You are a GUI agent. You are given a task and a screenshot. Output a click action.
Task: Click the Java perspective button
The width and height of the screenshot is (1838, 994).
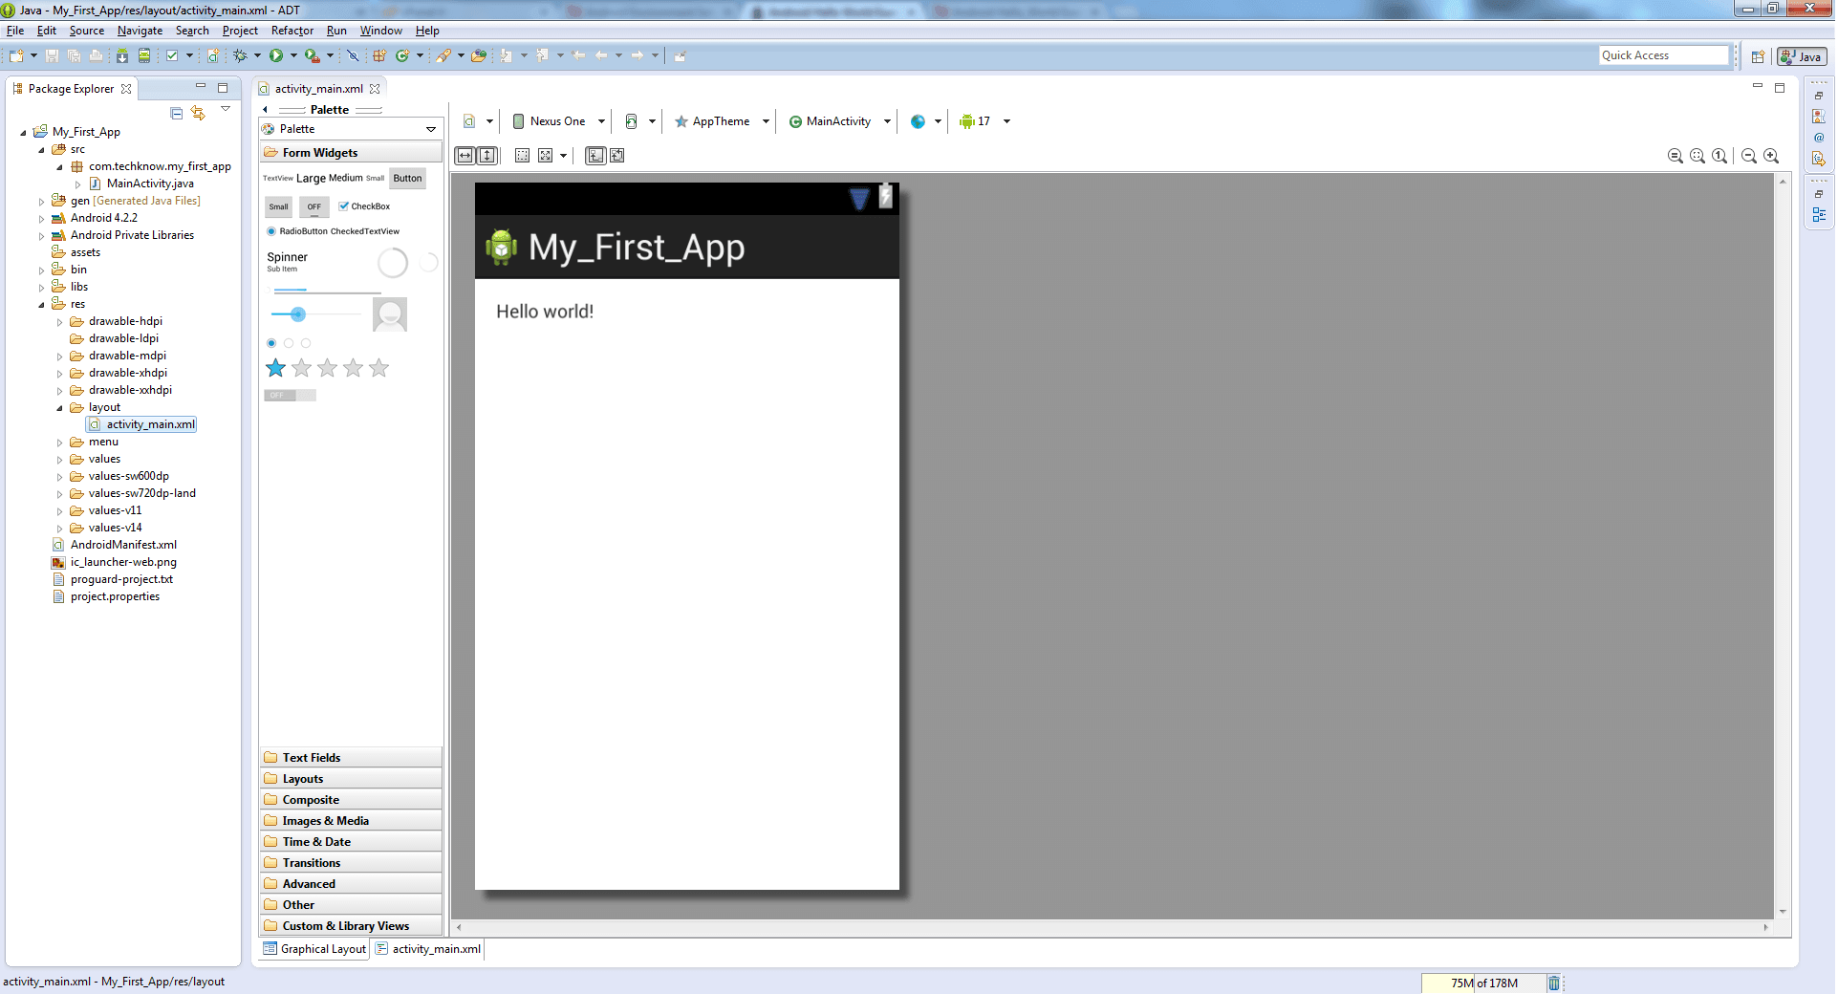point(1802,56)
